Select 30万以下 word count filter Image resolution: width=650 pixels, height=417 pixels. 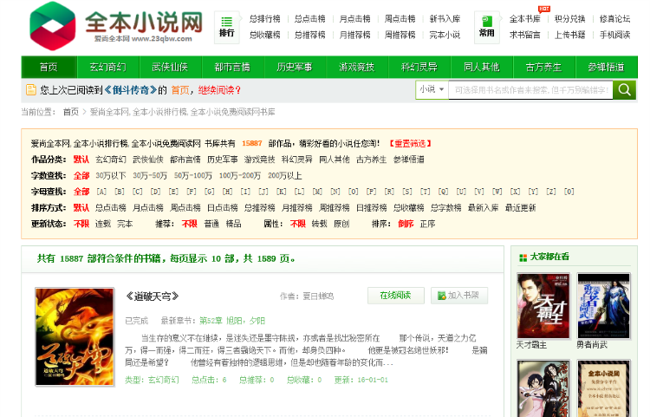point(111,176)
